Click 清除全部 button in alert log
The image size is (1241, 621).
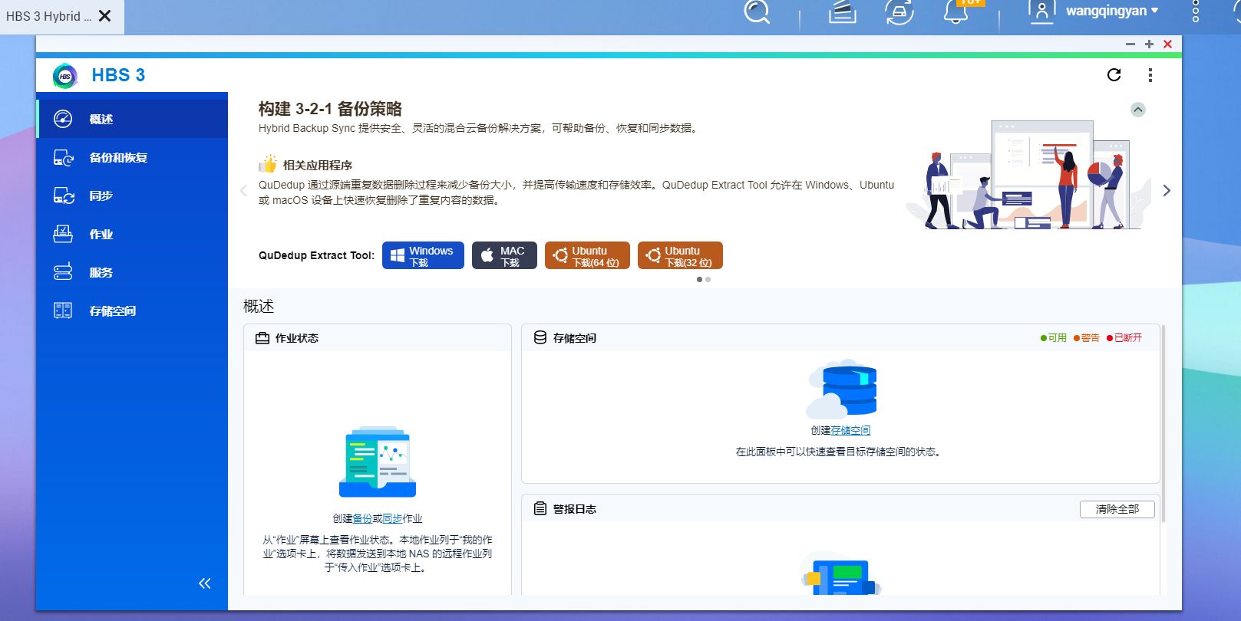pyautogui.click(x=1117, y=509)
